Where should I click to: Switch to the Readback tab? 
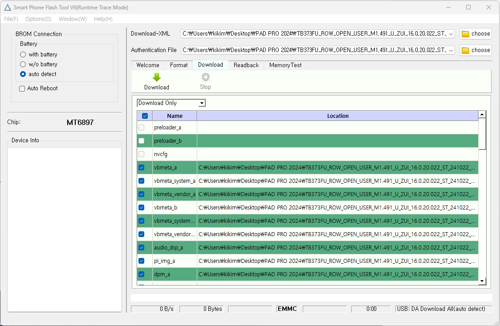(246, 65)
